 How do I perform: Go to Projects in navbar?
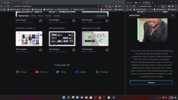click(x=48, y=16)
